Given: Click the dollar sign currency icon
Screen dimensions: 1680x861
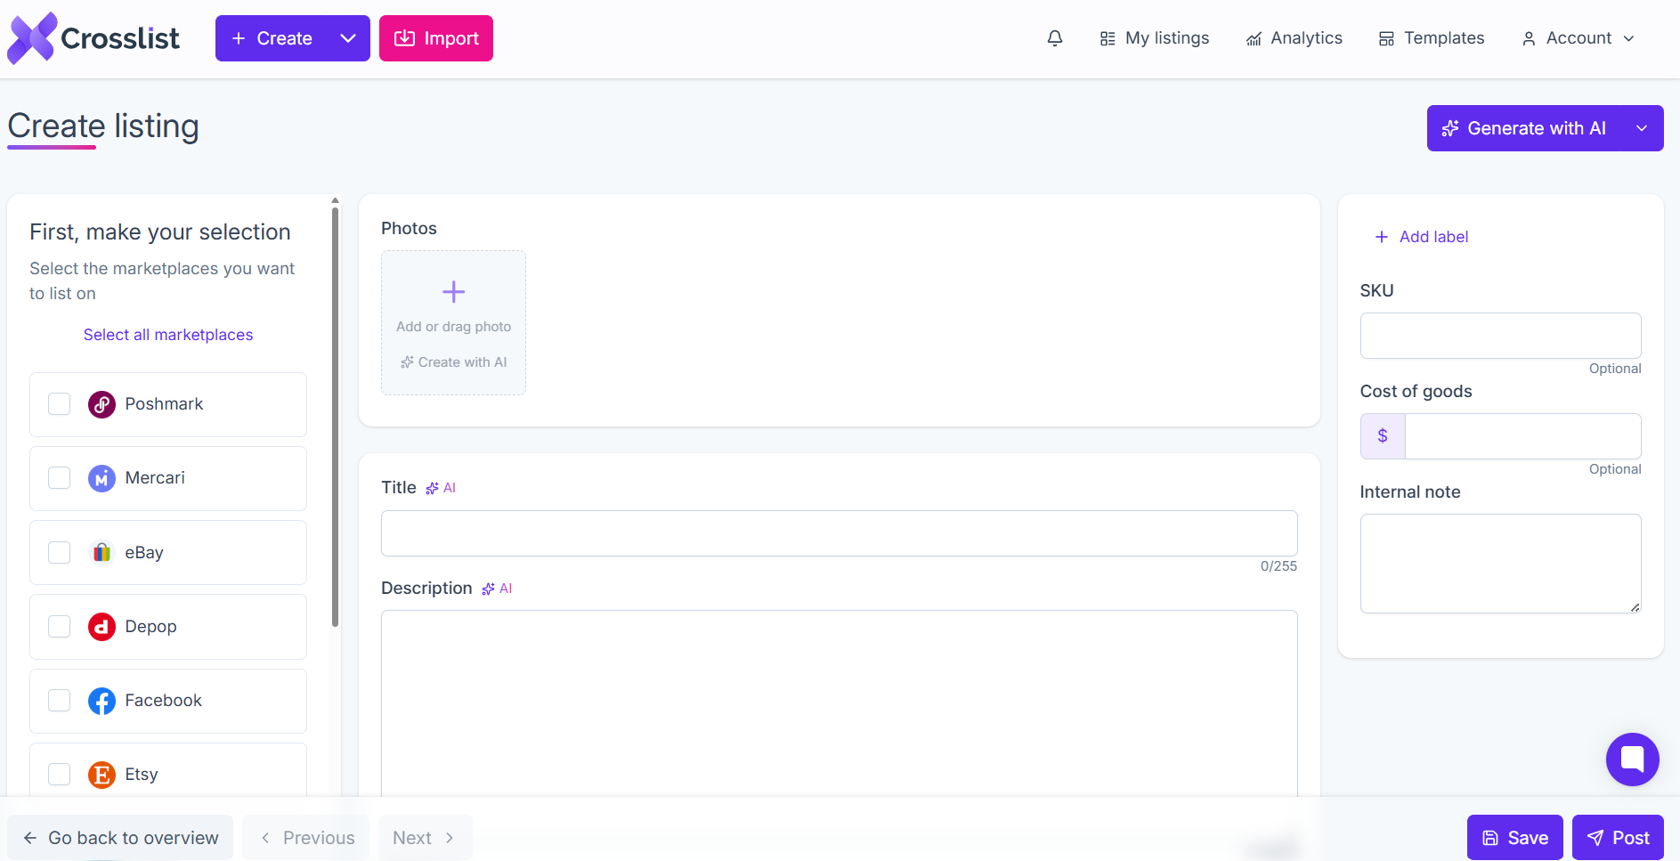Looking at the screenshot, I should [x=1383, y=436].
